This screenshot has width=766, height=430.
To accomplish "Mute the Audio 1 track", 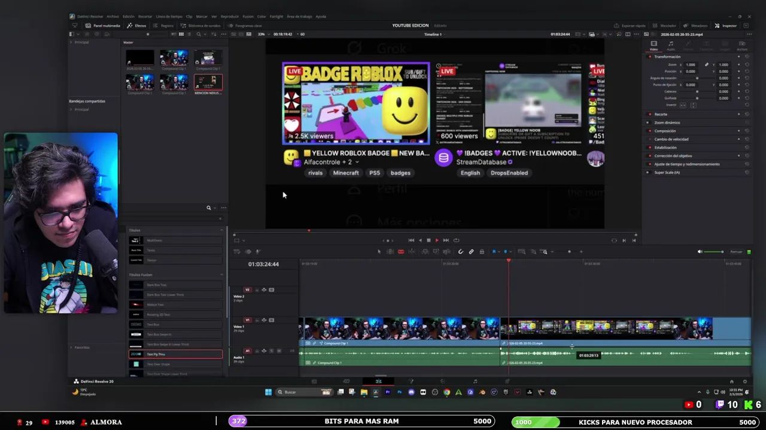I will coord(279,351).
